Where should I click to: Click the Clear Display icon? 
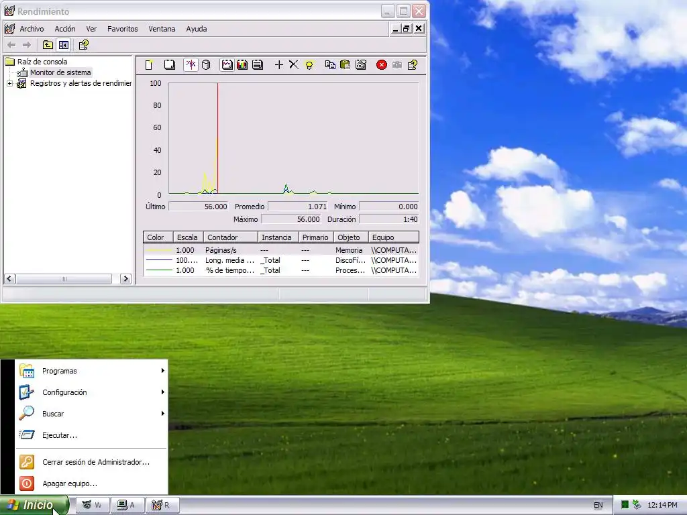coord(170,65)
